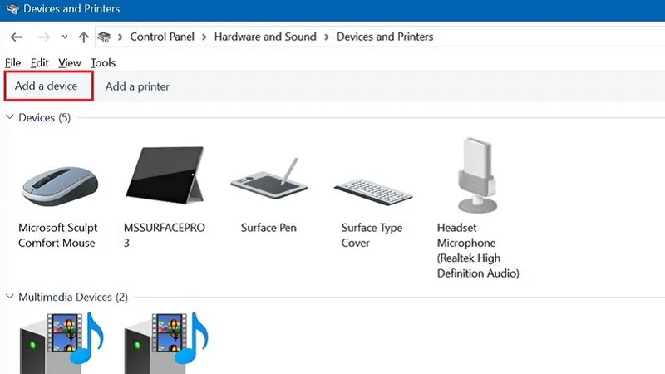Navigate up one folder level

[83, 37]
